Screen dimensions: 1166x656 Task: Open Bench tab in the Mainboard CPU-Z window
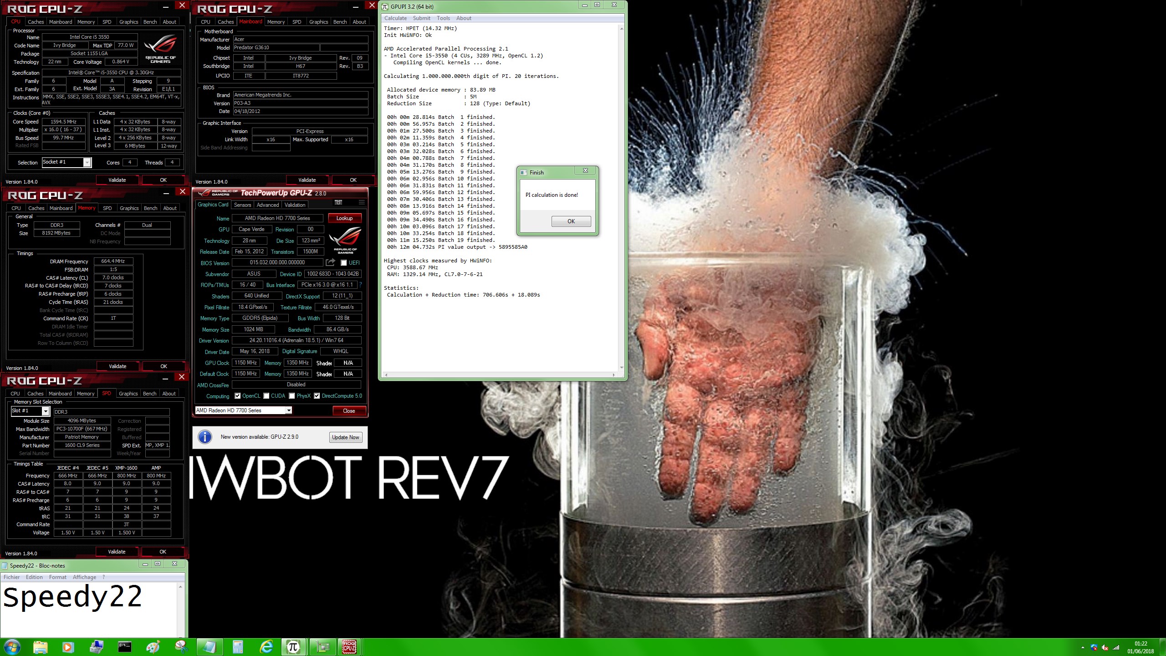click(340, 22)
